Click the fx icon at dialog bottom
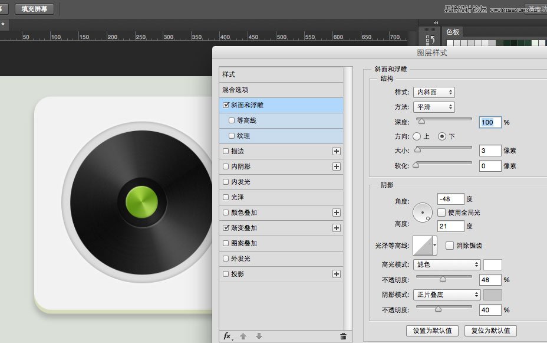Image resolution: width=547 pixels, height=343 pixels. point(227,335)
